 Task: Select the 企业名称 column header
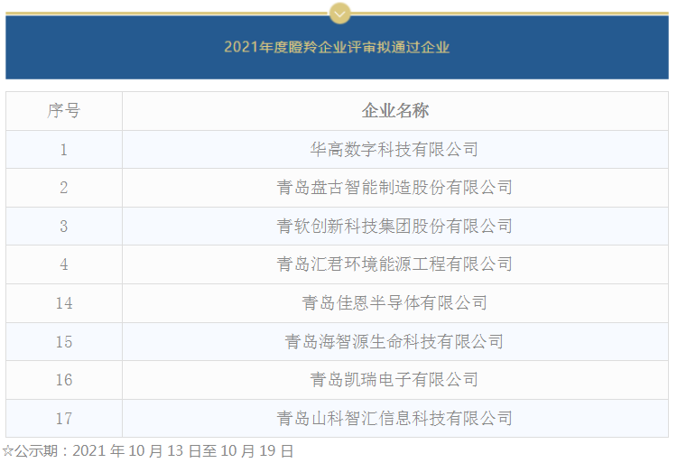[394, 111]
